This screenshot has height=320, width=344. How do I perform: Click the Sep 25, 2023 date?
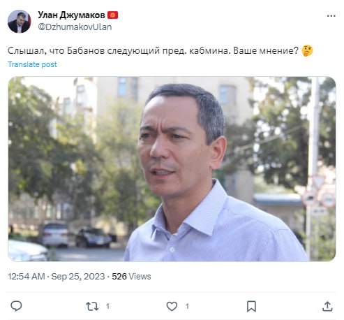(x=78, y=277)
